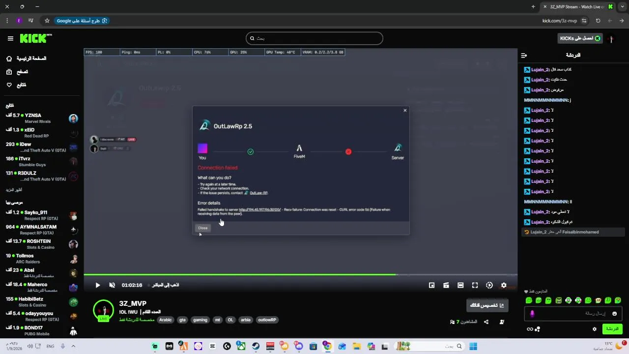Click the purple microphone chat icon
Image resolution: width=629 pixels, height=354 pixels.
[532, 314]
